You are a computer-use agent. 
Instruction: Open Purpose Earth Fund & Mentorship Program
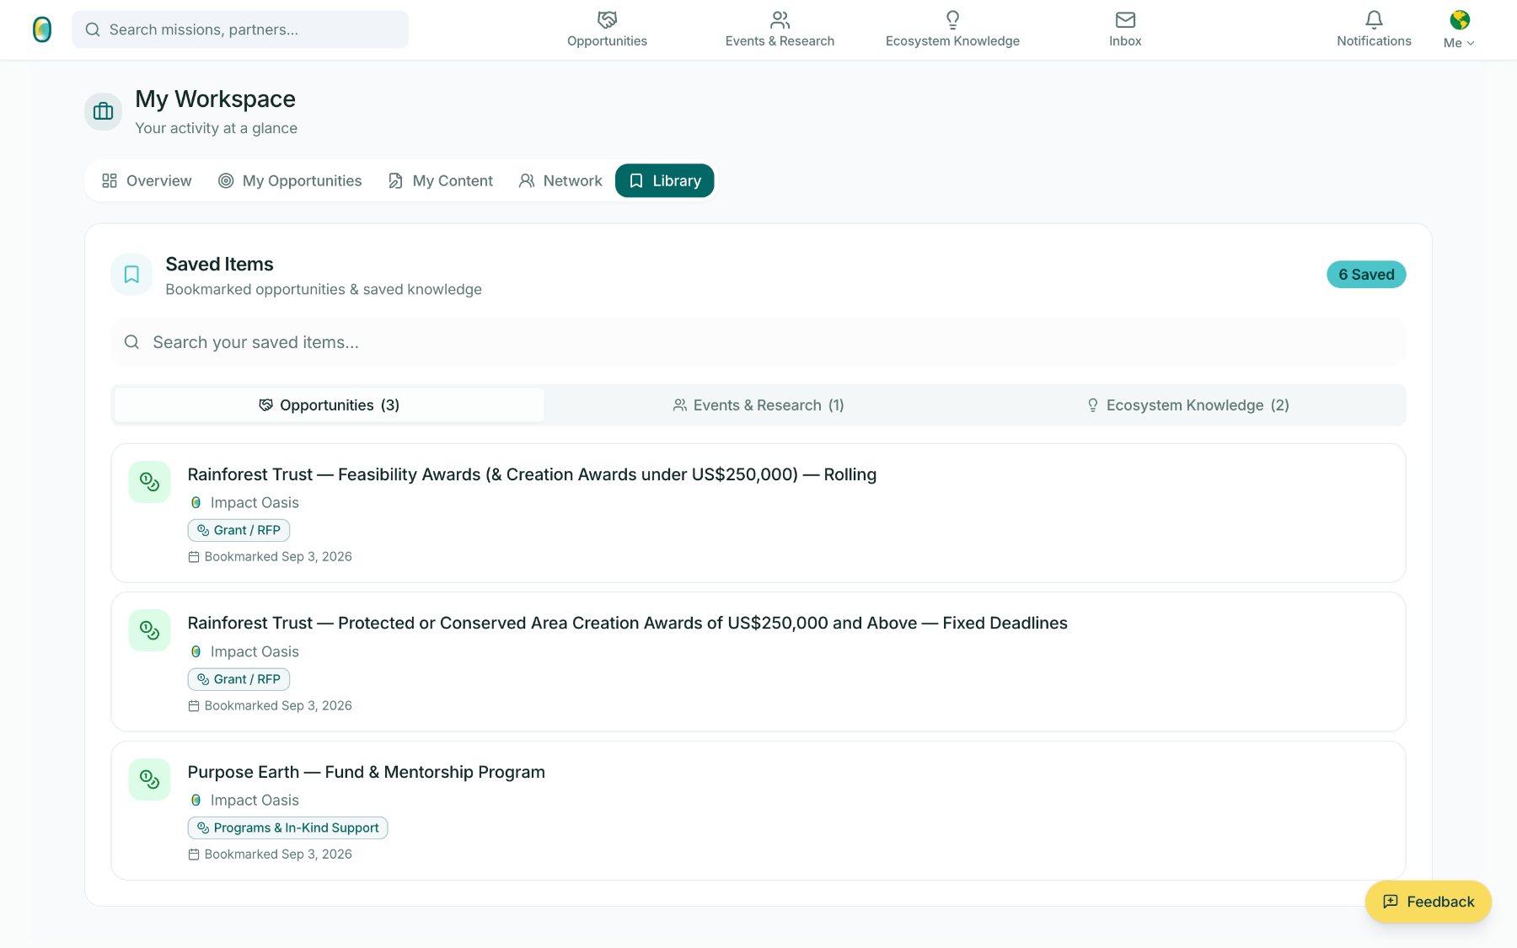tap(366, 772)
